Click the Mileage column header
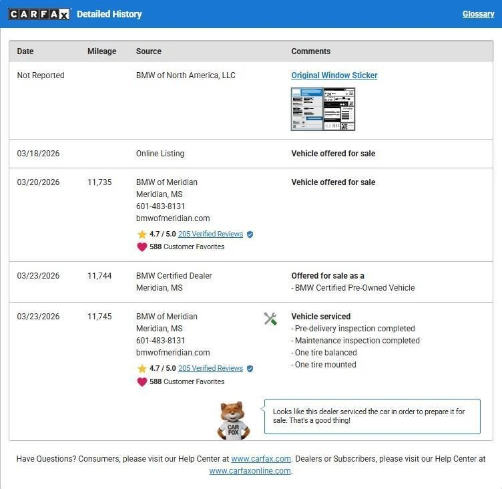The height and width of the screenshot is (489, 502). tap(101, 51)
